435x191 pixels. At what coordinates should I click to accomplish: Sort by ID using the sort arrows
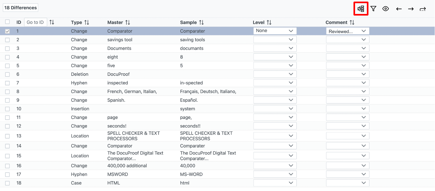(52, 22)
